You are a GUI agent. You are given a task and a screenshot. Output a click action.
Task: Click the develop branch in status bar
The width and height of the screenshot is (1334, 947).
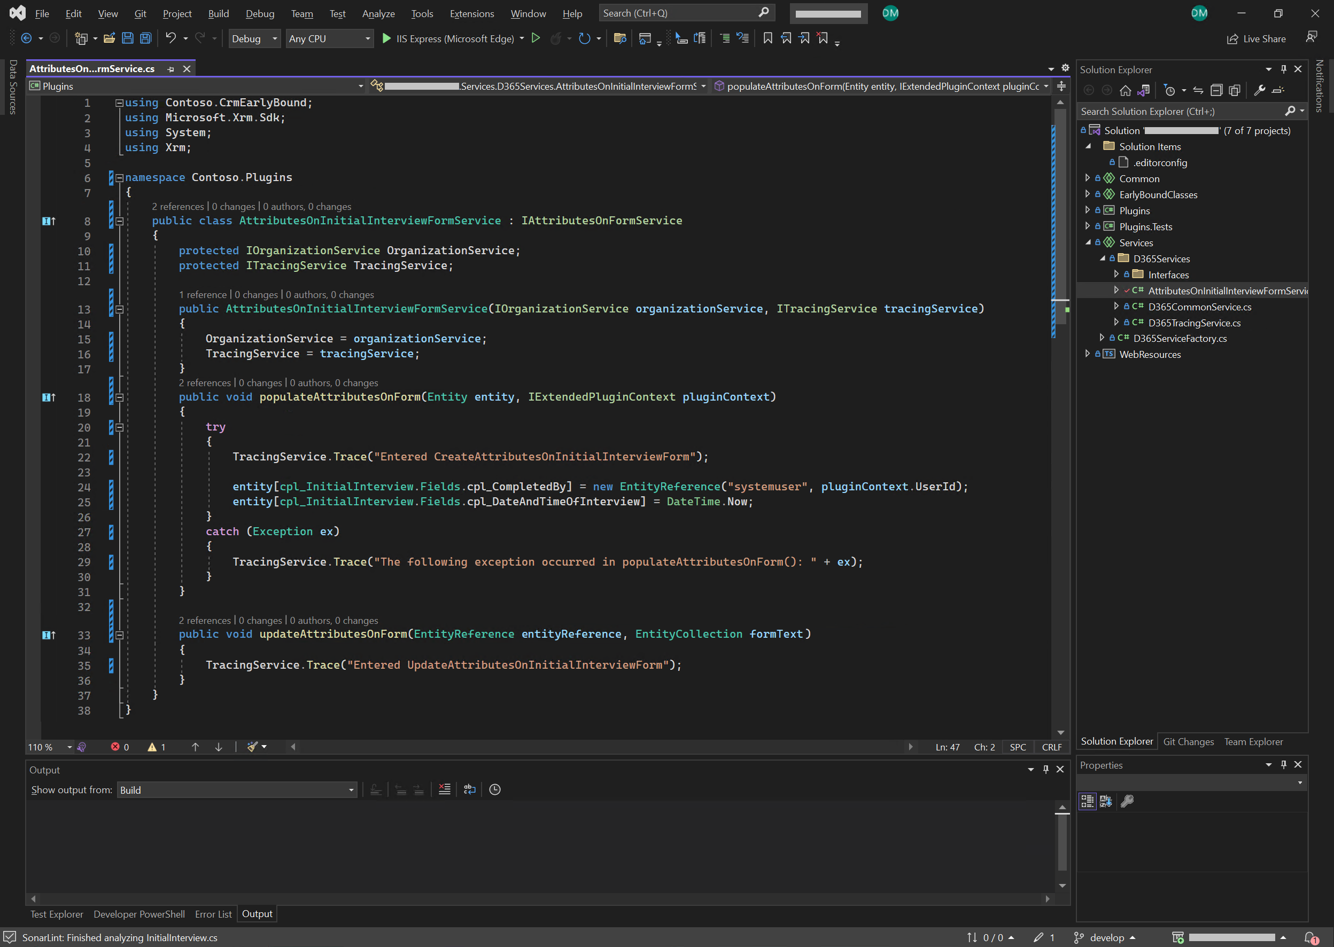[x=1107, y=938]
